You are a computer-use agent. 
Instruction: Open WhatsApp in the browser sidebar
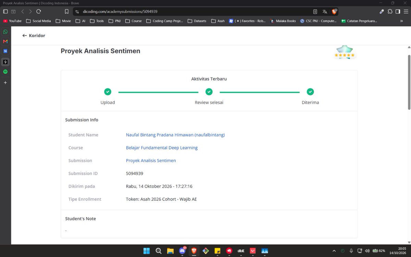(x=5, y=32)
